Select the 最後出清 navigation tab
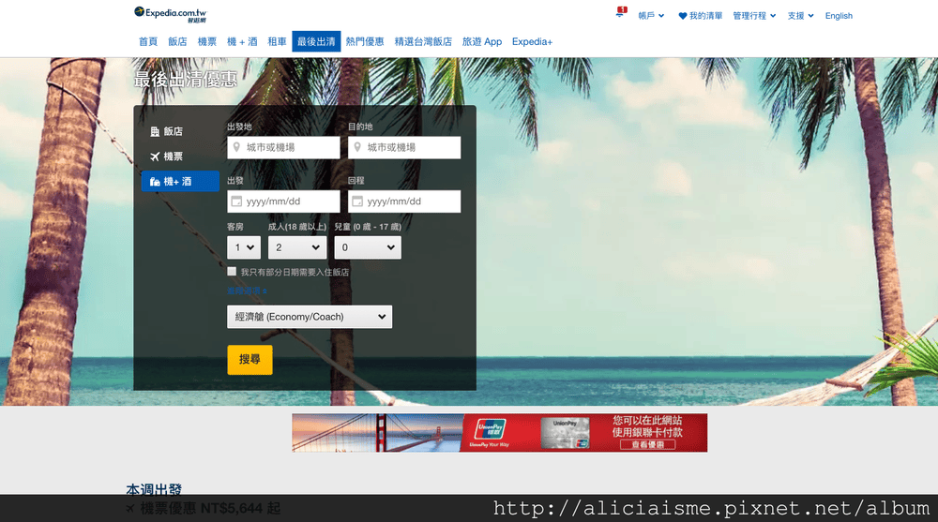This screenshot has height=522, width=938. 316,42
